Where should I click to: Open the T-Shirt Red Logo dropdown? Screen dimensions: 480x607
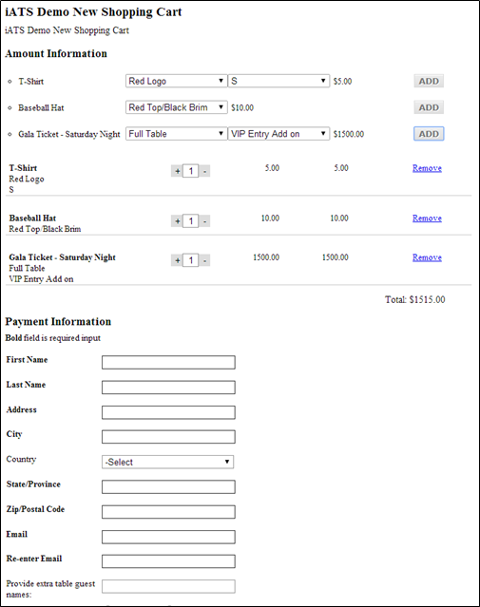(176, 81)
